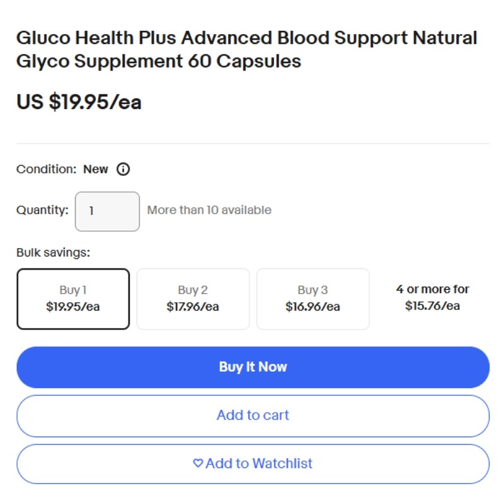The image size is (504, 504).
Task: Click the US $19.95/ea main price
Action: 79,102
